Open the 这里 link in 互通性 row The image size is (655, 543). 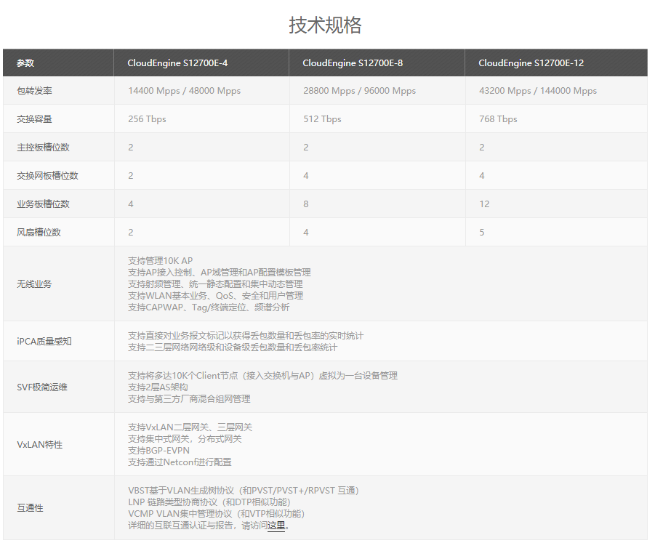(x=276, y=526)
